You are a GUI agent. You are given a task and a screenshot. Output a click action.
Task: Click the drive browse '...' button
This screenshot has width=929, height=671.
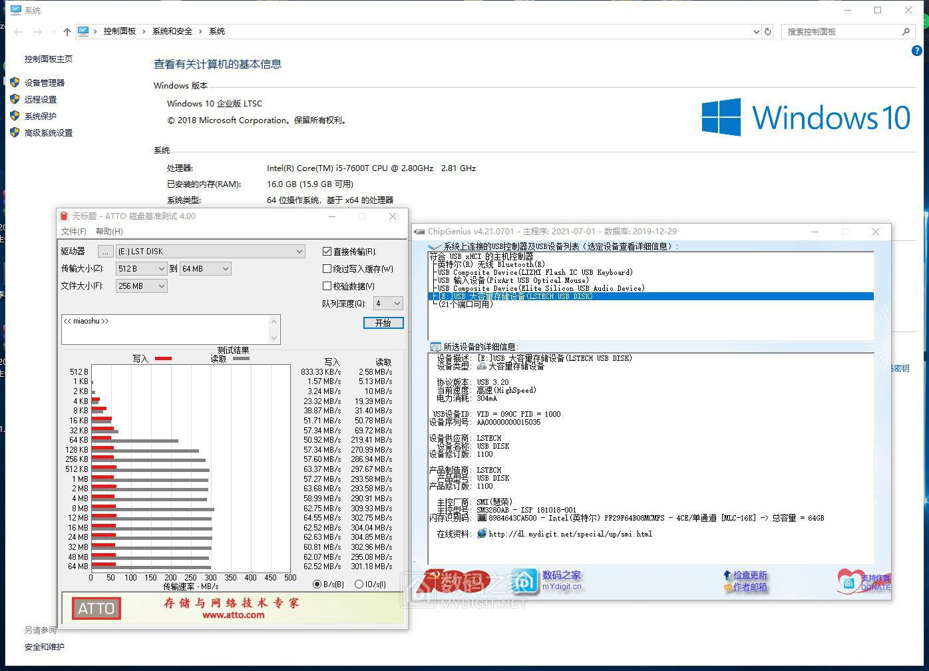click(x=105, y=251)
